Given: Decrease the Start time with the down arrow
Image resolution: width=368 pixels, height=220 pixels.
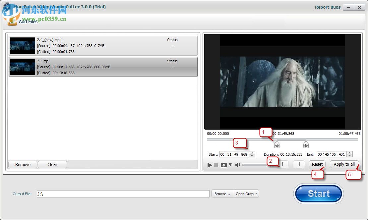Looking at the screenshot, I should click(x=252, y=156).
